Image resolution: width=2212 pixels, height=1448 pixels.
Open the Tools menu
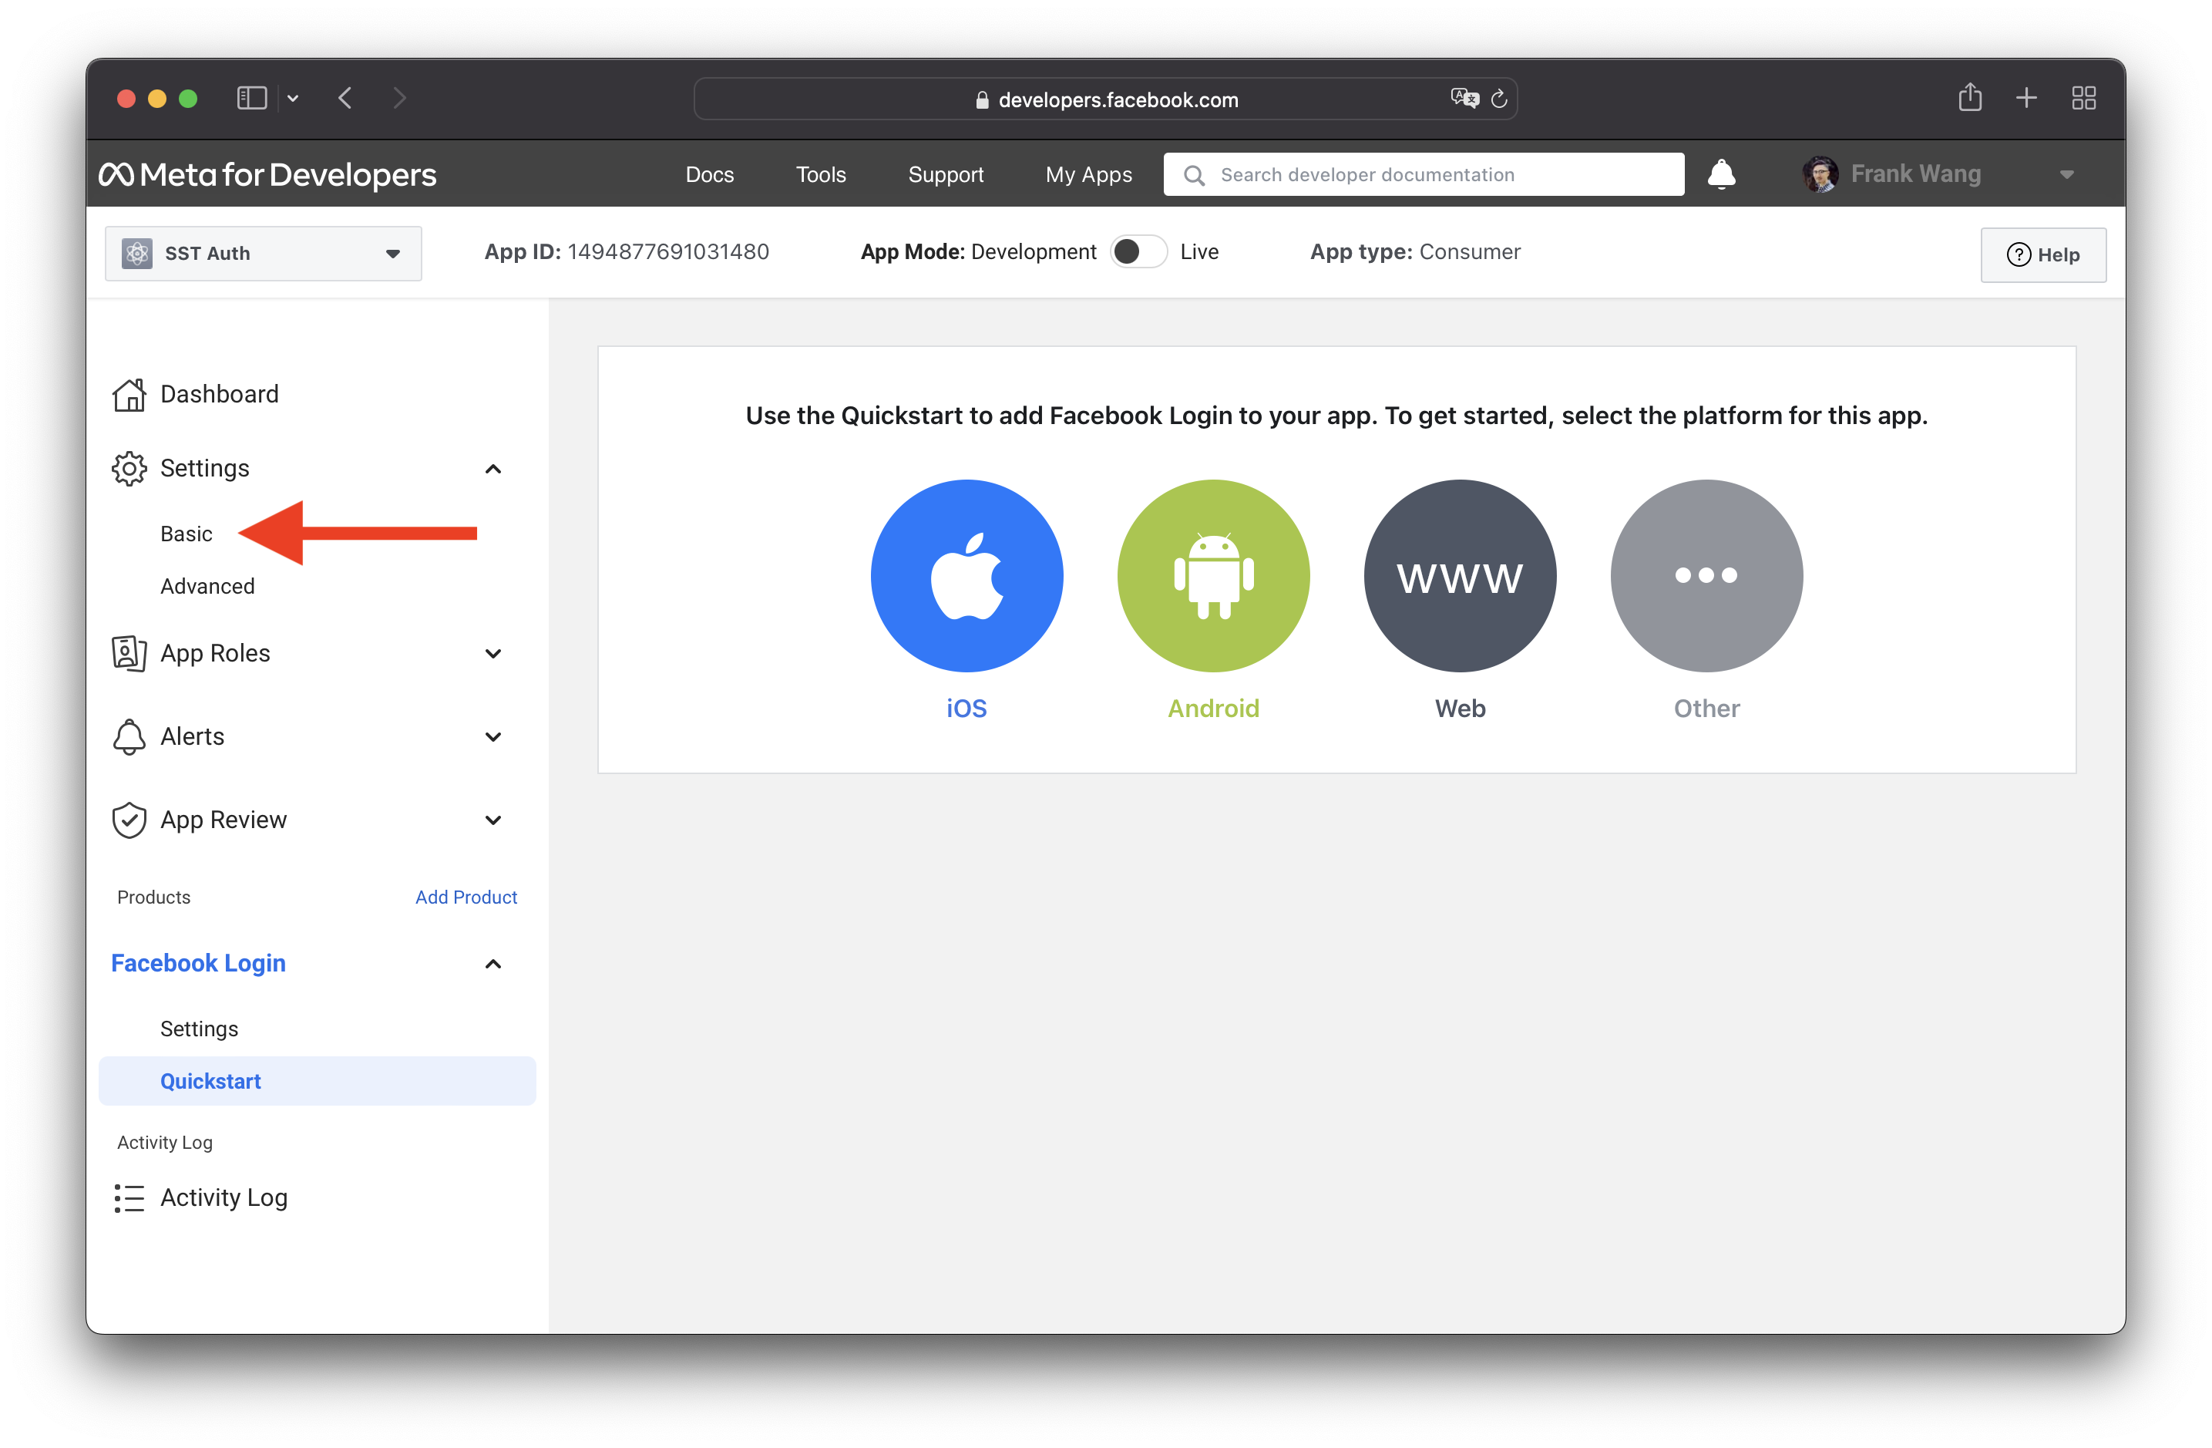coord(821,174)
